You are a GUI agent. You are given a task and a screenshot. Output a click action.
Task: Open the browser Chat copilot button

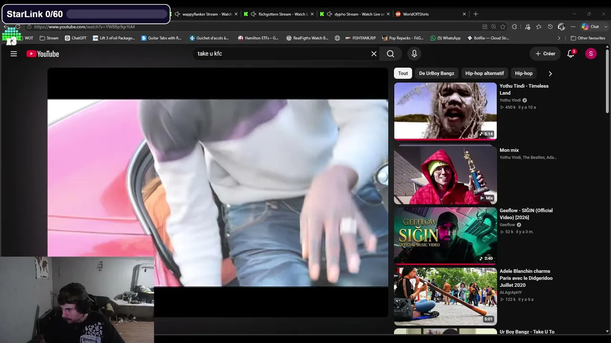click(x=590, y=27)
